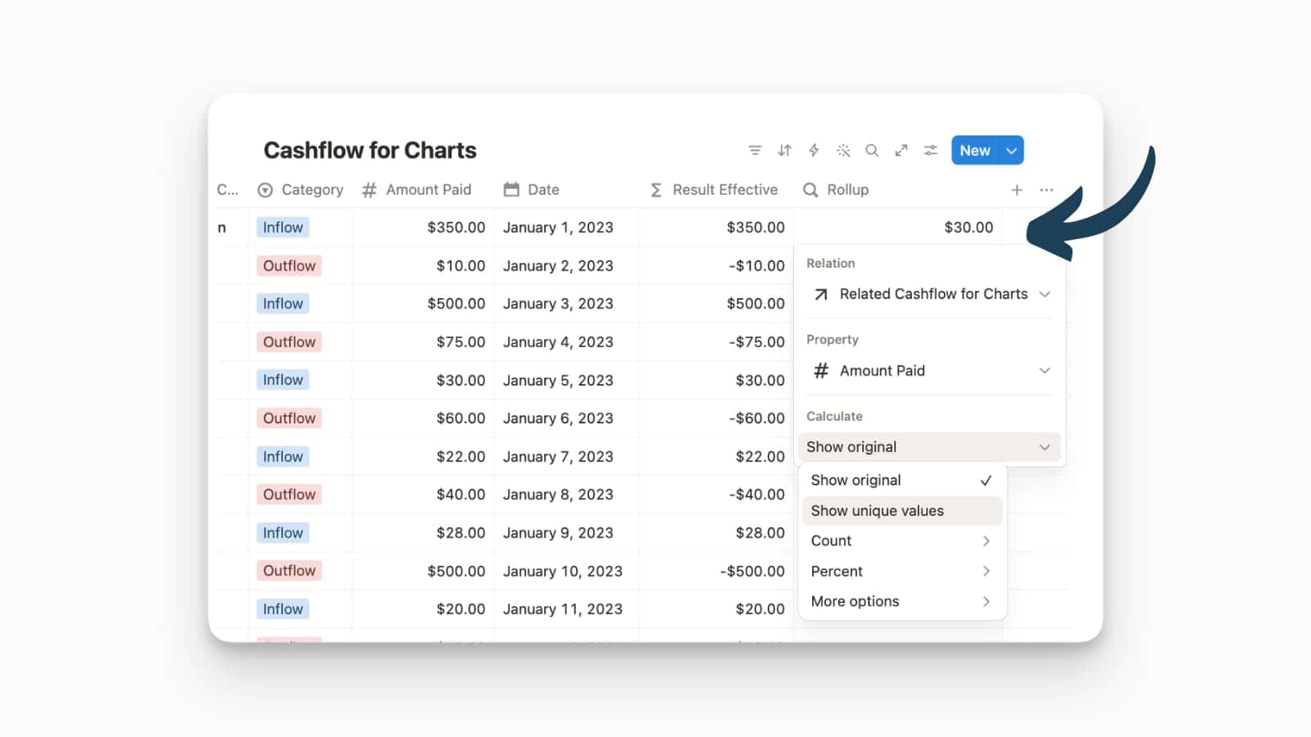The image size is (1311, 737).
Task: Click the Inflow tag for January 3
Action: coord(283,304)
